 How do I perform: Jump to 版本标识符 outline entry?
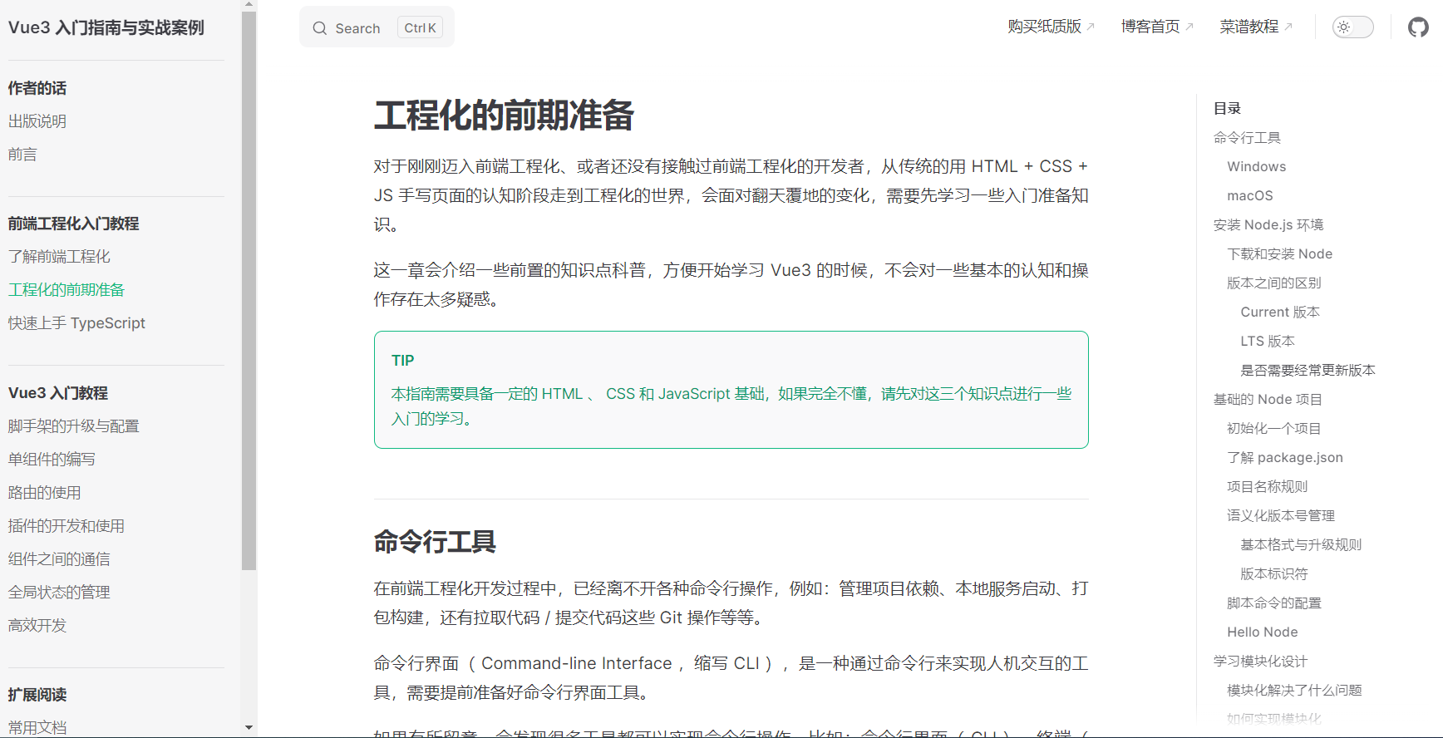click(x=1274, y=574)
